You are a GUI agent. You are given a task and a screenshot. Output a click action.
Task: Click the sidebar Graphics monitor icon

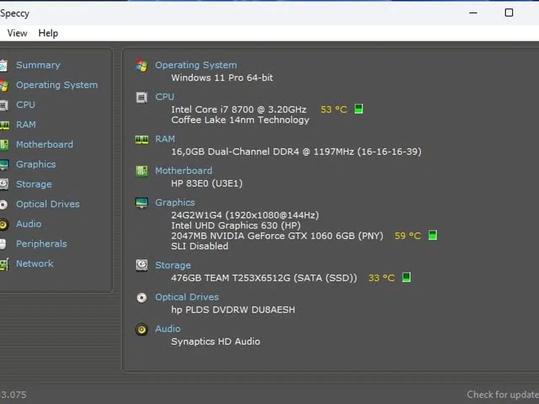coord(4,165)
